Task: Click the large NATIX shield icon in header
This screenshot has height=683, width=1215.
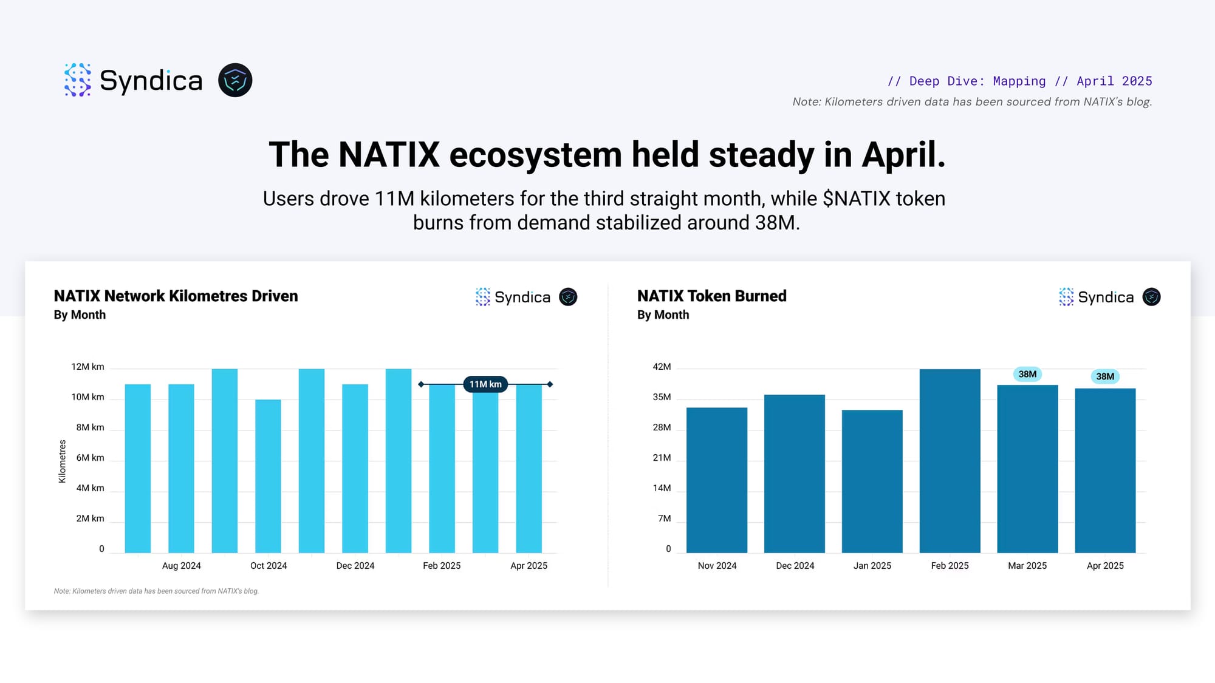Action: (235, 80)
